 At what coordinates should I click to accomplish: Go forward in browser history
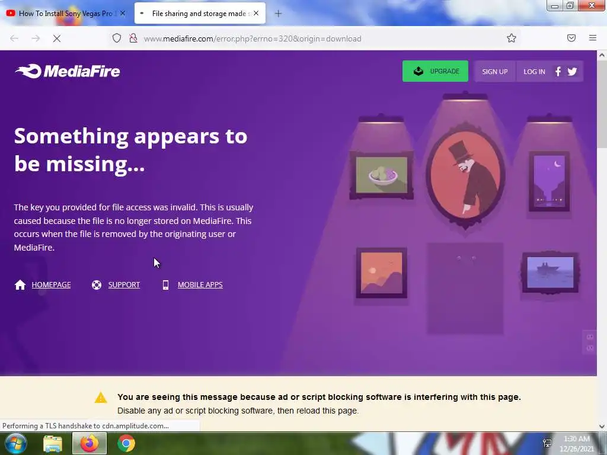pos(36,39)
